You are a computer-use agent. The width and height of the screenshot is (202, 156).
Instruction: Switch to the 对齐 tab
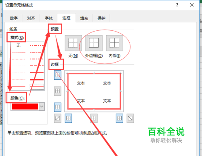click(x=31, y=18)
